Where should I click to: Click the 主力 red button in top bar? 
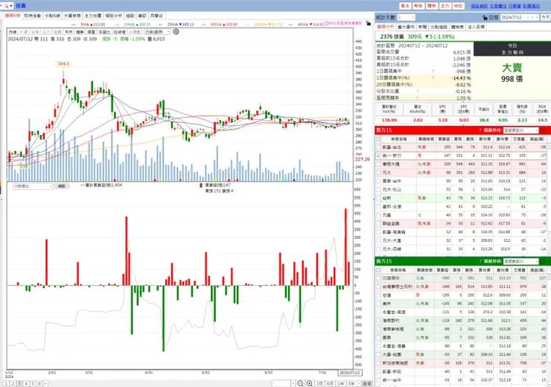[445, 6]
